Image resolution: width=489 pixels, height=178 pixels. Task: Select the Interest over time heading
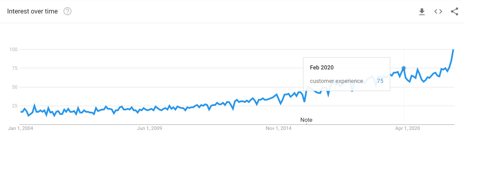(x=32, y=11)
